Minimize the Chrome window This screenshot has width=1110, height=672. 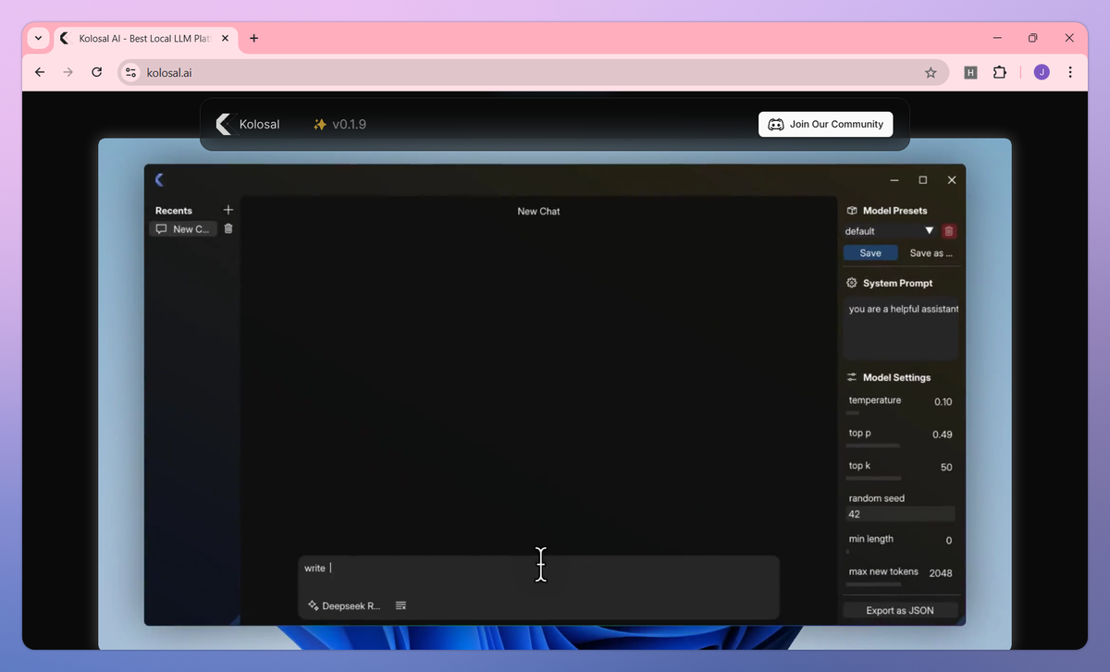[x=997, y=39]
